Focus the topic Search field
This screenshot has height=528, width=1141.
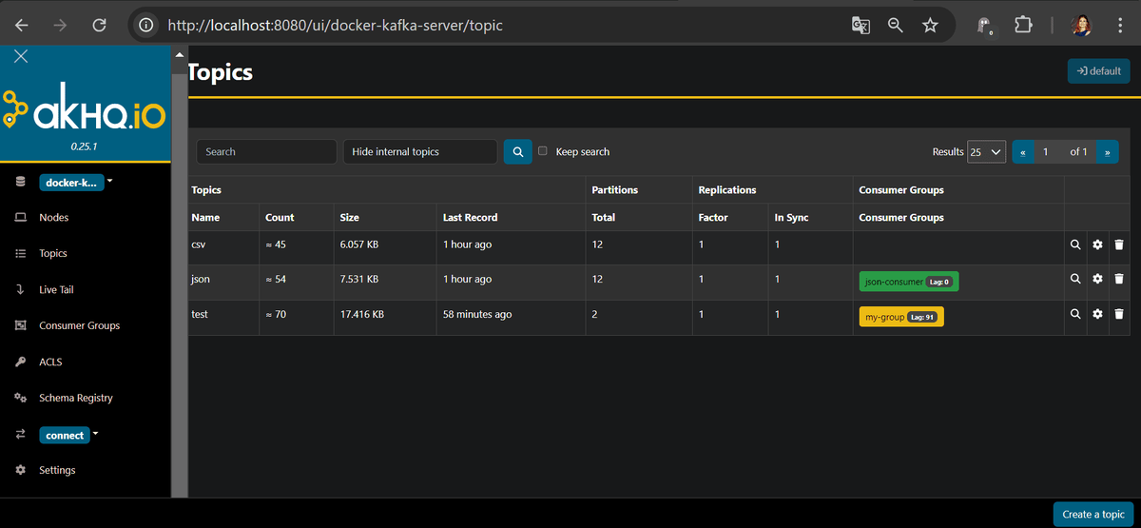(x=266, y=151)
